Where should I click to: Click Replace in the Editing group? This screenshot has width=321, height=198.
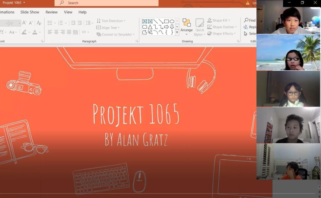point(250,27)
